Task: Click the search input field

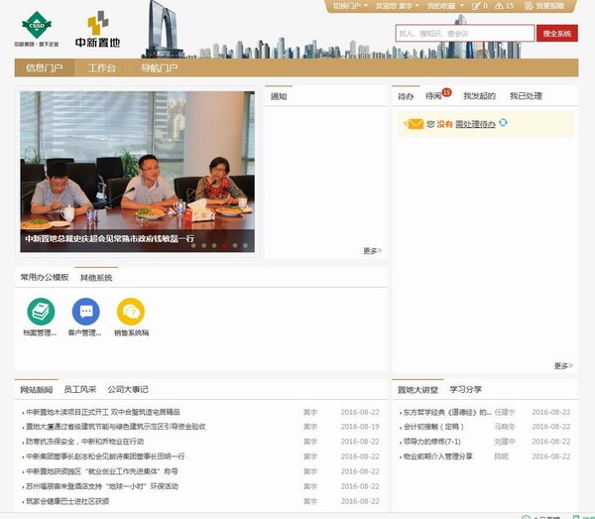Action: click(464, 34)
